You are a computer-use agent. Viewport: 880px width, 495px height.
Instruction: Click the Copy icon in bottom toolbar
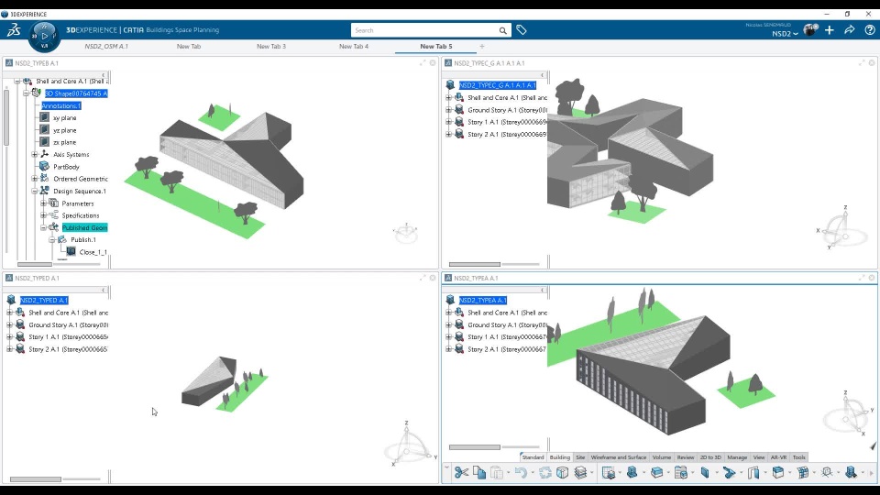tap(479, 473)
